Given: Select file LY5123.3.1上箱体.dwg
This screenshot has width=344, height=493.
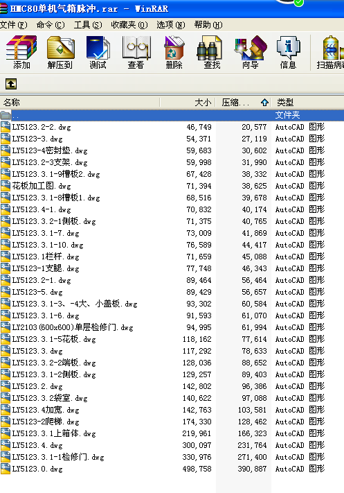Looking at the screenshot, I should 54,433.
